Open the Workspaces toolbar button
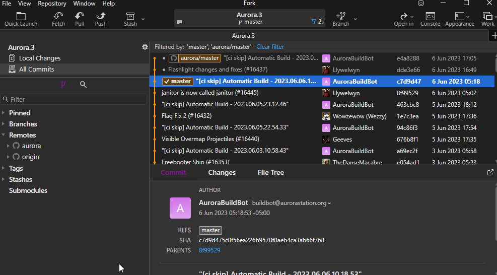 point(488,19)
